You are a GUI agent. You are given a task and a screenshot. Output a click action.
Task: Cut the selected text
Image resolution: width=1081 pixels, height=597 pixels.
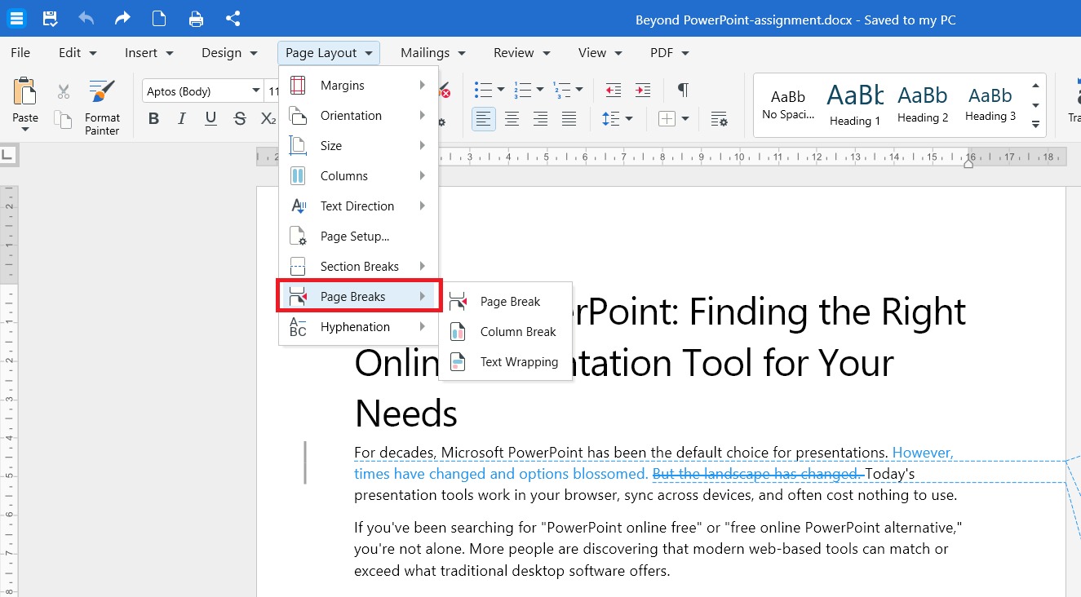point(64,91)
